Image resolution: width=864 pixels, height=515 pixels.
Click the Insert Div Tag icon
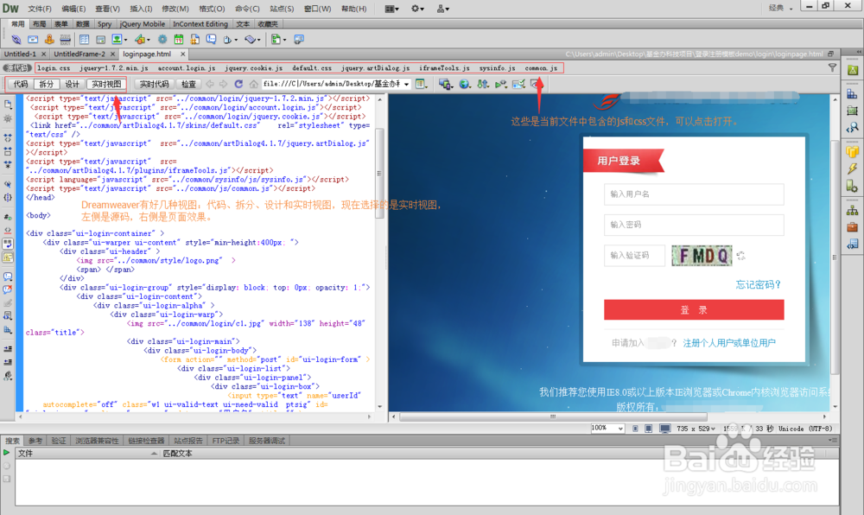click(101, 39)
